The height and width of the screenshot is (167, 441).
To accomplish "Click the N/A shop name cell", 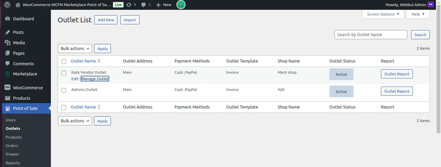I will coord(281,90).
